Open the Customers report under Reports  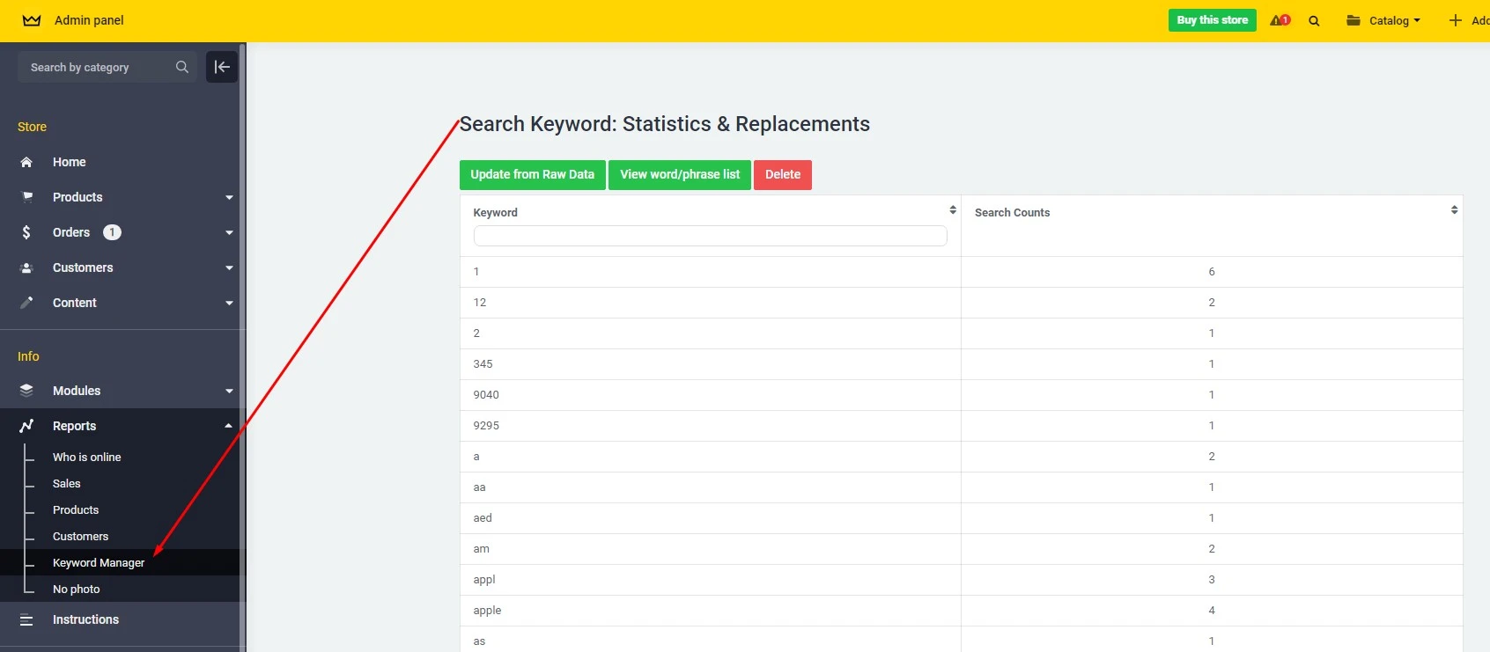pyautogui.click(x=81, y=536)
